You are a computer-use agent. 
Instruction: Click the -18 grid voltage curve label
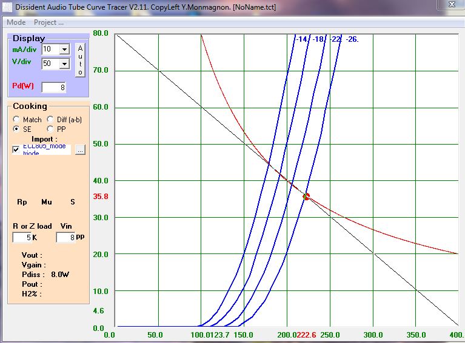[x=319, y=39]
